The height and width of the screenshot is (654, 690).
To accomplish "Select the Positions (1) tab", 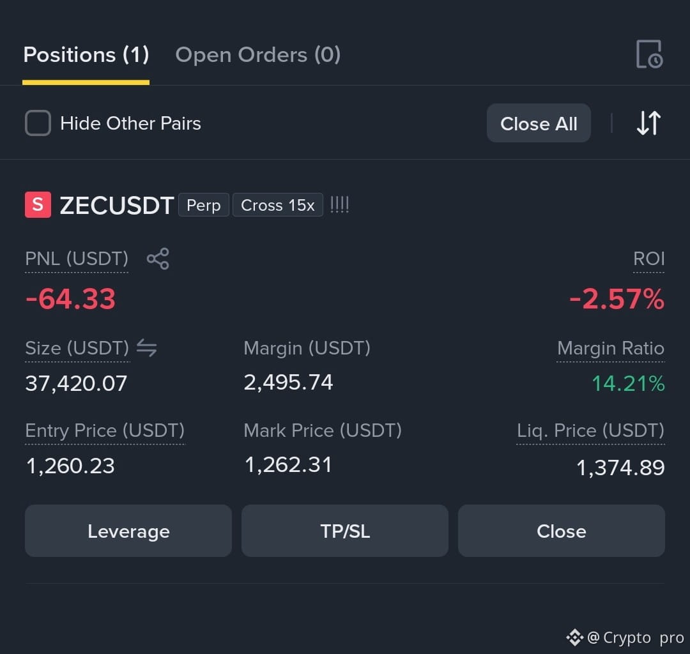I will click(86, 55).
